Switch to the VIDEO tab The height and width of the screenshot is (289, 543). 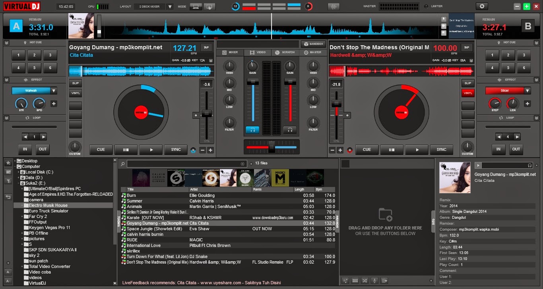pyautogui.click(x=257, y=52)
